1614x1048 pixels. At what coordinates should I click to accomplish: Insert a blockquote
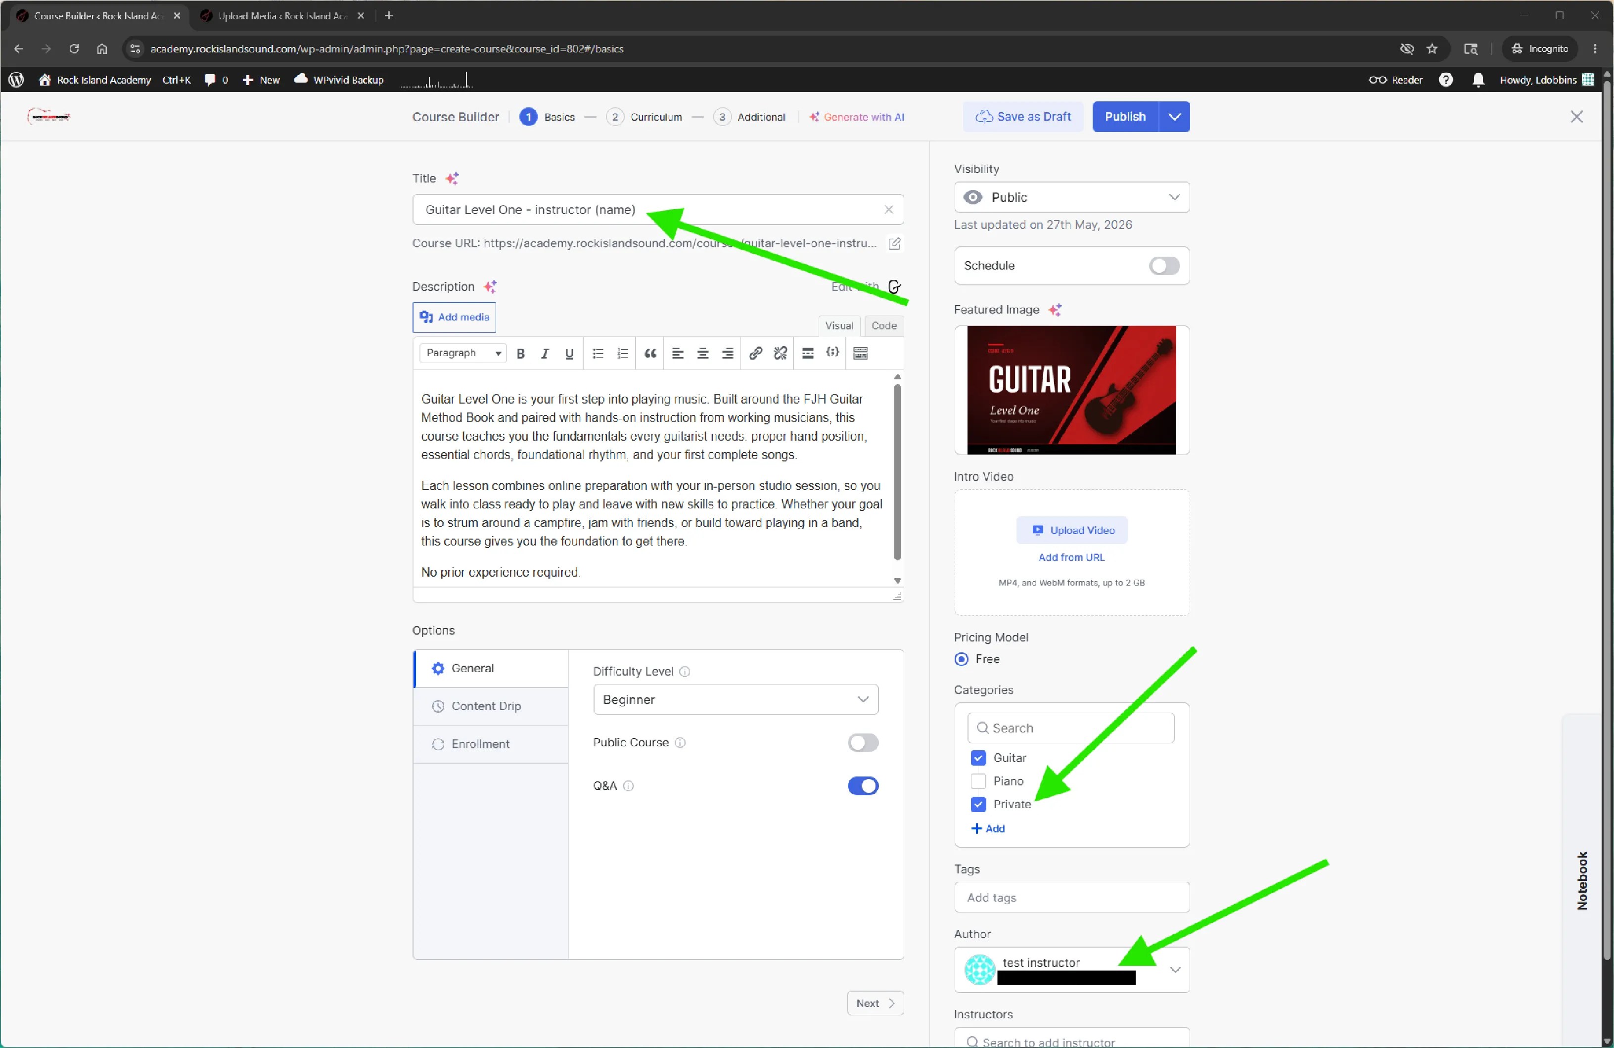point(650,353)
